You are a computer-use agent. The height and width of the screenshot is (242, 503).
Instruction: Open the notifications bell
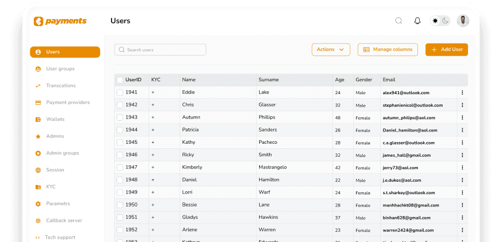[417, 21]
